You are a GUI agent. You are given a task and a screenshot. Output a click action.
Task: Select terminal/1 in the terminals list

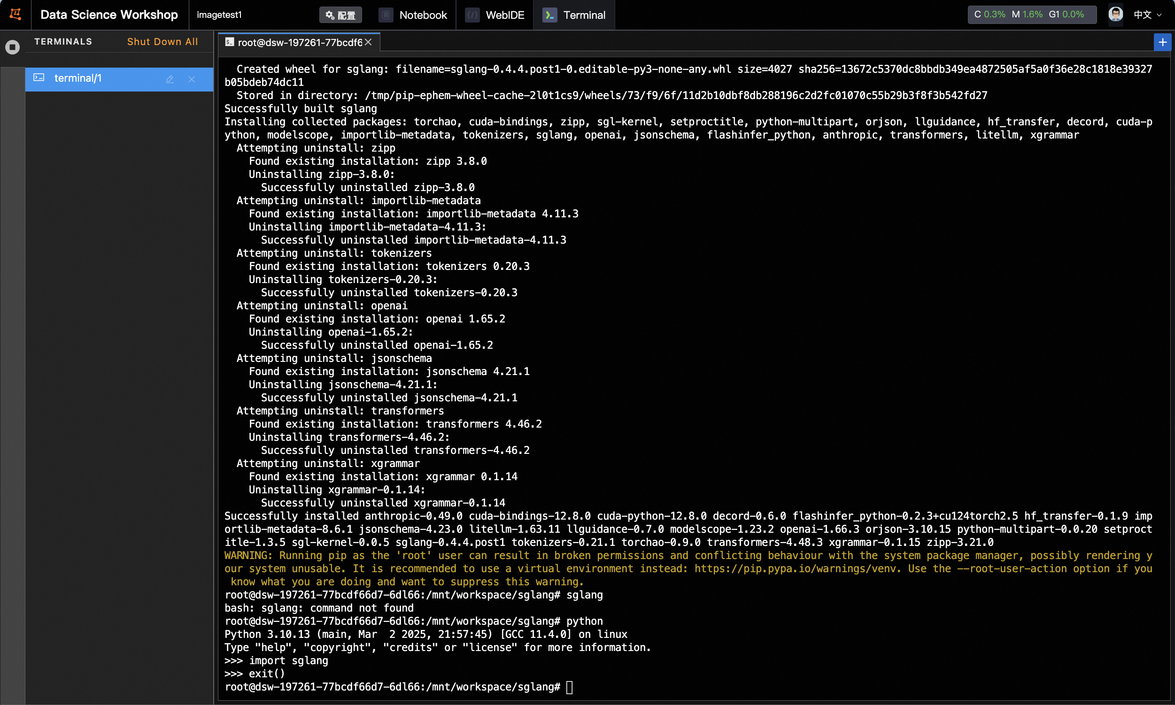pyautogui.click(x=78, y=78)
